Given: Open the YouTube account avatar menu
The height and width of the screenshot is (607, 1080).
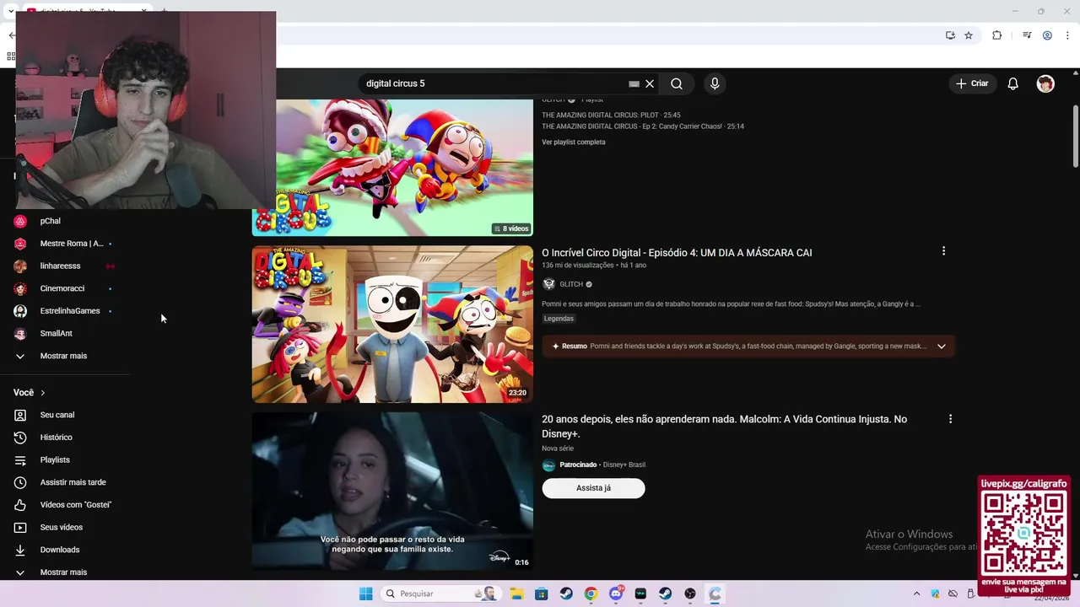Looking at the screenshot, I should point(1045,83).
